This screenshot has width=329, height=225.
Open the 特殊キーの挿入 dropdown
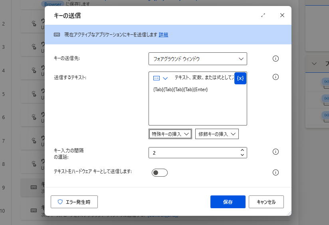tap(170, 134)
